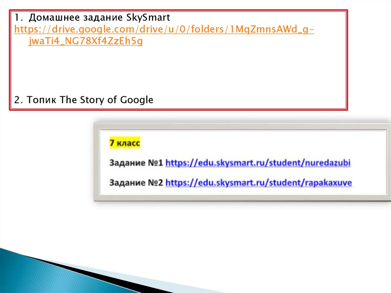Open the Задание №1 nuredazubi link
This screenshot has width=391, height=293.
coord(258,163)
